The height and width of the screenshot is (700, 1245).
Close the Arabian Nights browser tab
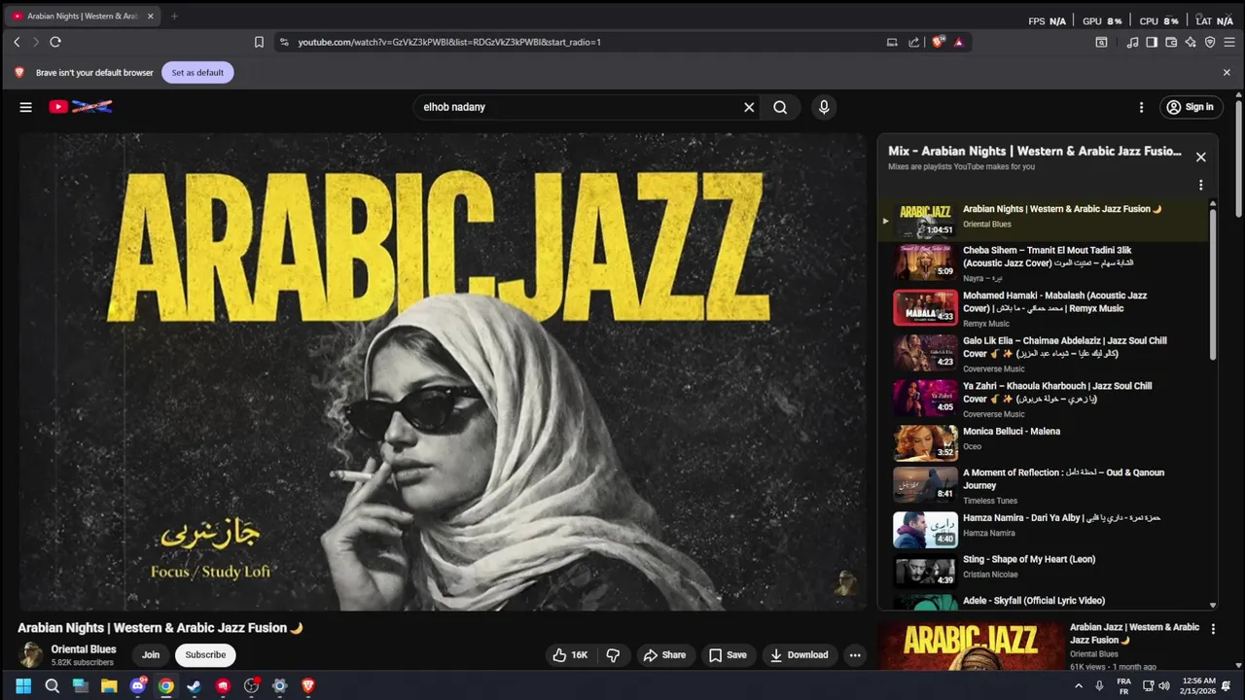point(150,16)
